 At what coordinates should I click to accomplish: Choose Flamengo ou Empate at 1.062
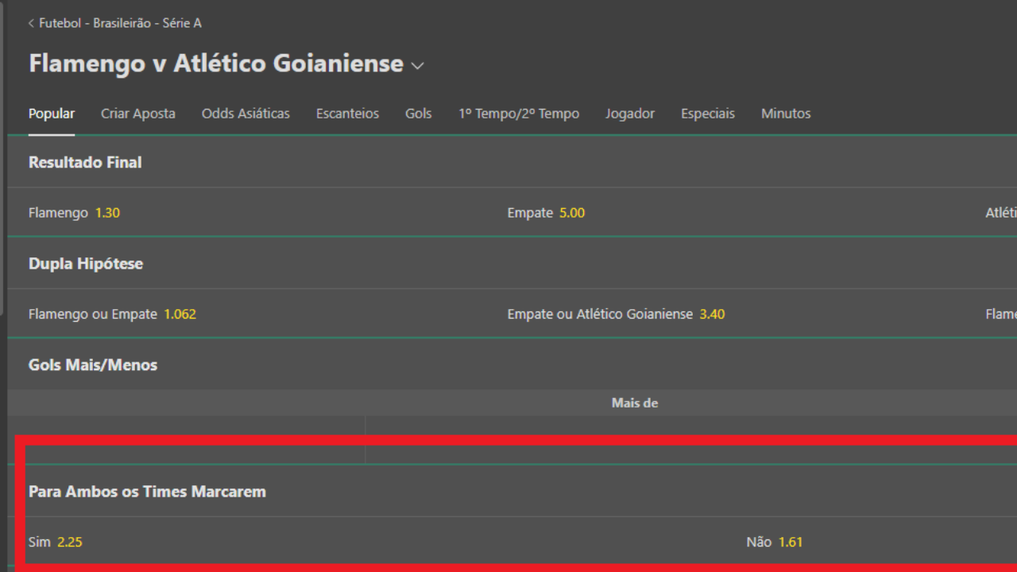pos(112,315)
